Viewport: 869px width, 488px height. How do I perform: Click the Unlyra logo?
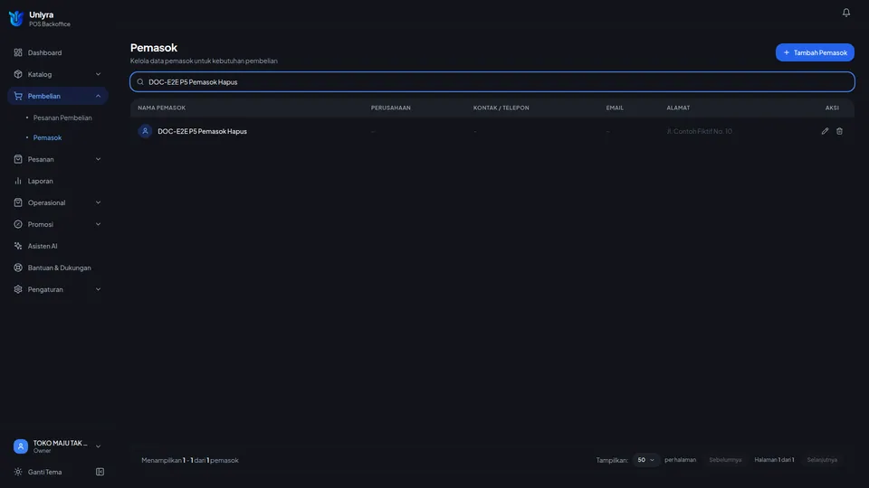click(x=16, y=19)
